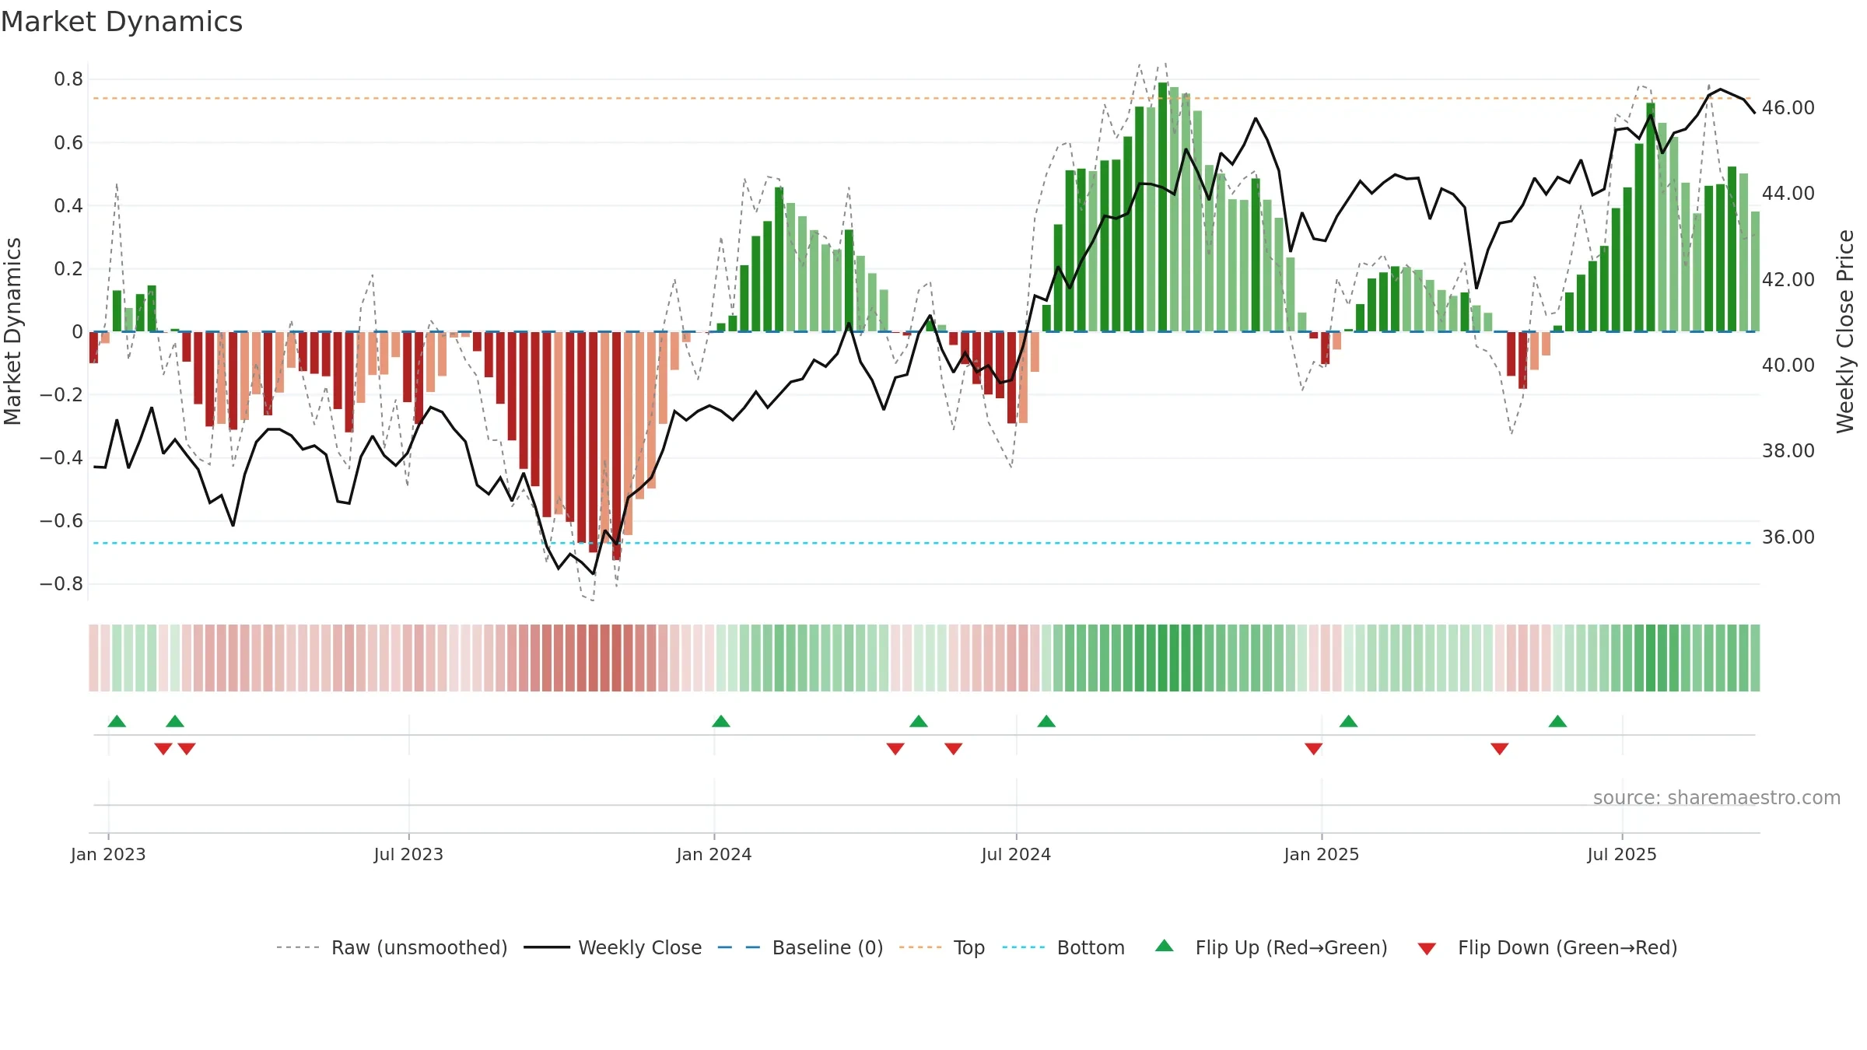
Task: Click the red Flip Down triangle legend icon
Action: pos(1427,949)
